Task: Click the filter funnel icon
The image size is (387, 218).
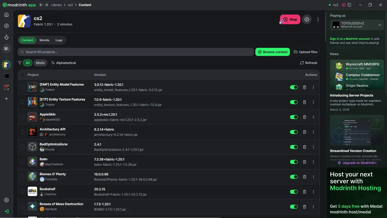Action: 20,63
